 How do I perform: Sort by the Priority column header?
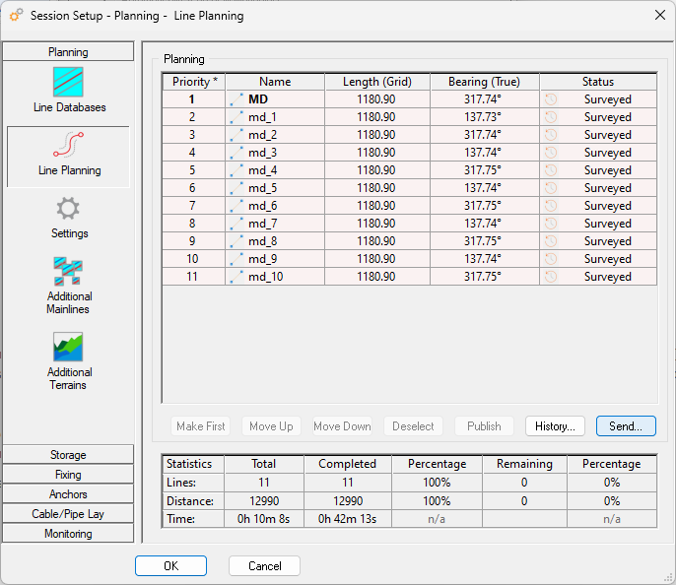click(194, 82)
